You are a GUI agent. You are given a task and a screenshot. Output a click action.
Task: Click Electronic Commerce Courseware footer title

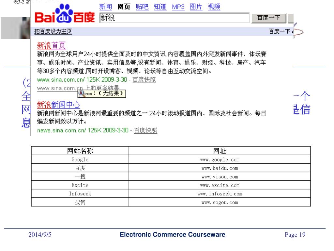coord(172,234)
